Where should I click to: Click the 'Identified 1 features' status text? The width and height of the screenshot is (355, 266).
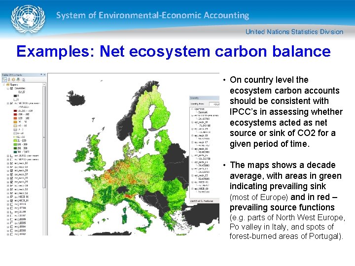[202, 201]
